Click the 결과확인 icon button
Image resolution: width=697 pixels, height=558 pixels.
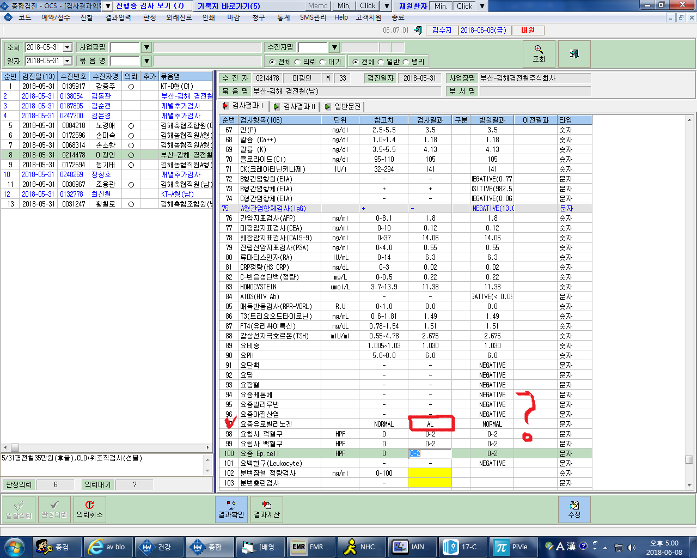click(231, 509)
